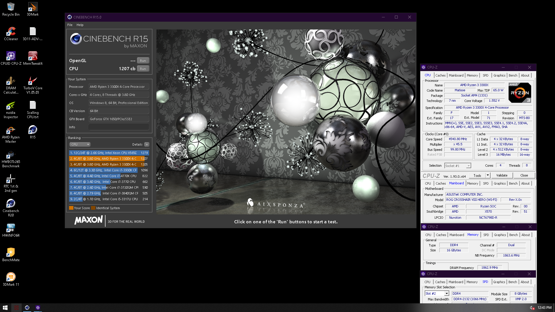The image size is (555, 312).
Task: Click the red taskbar application icon
Action: (x=16, y=308)
